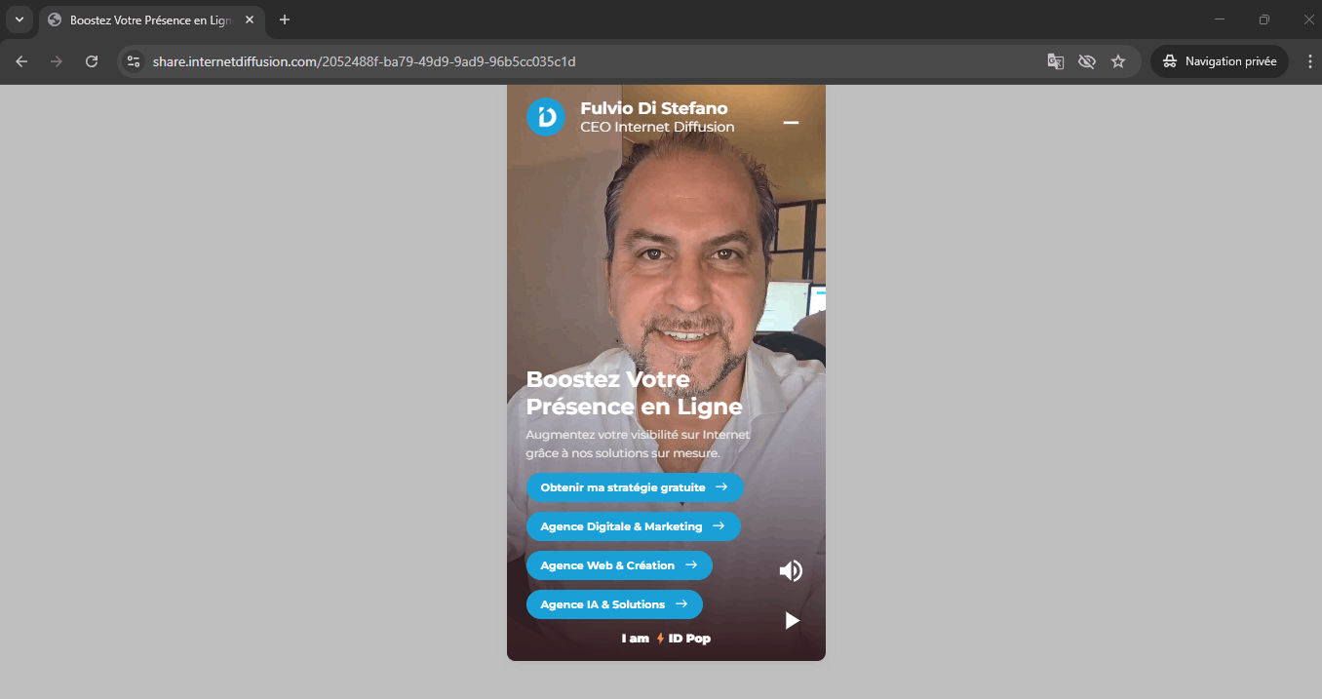Screen dimensions: 1322x699
Task: Mute the video with speaker icon
Action: point(791,571)
